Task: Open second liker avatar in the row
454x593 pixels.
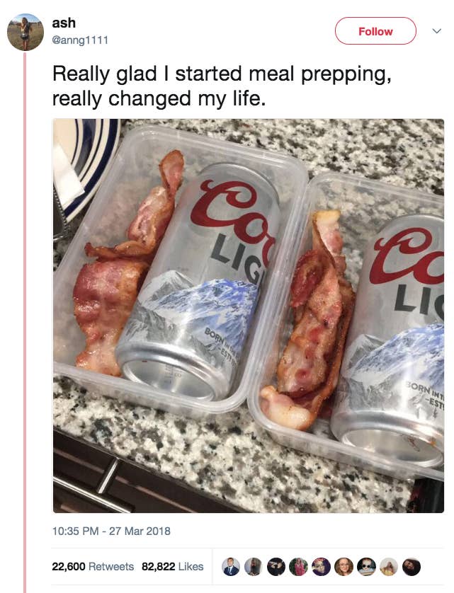Action: pyautogui.click(x=254, y=567)
